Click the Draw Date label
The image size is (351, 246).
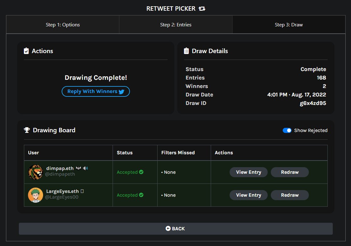tap(199, 95)
